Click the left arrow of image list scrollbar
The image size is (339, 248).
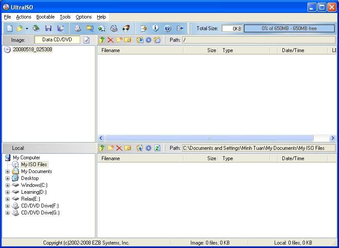click(x=101, y=138)
